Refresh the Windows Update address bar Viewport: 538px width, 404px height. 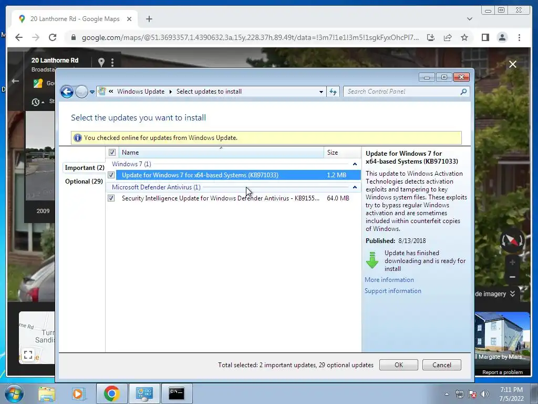(333, 92)
